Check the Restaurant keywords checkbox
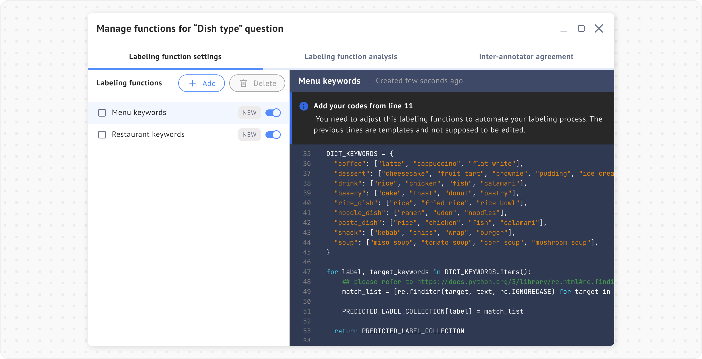702x359 pixels. click(x=102, y=135)
